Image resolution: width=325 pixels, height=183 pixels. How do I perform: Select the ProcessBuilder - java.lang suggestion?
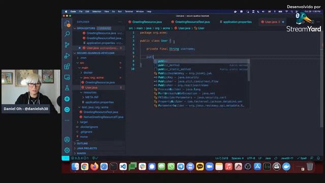201,89
